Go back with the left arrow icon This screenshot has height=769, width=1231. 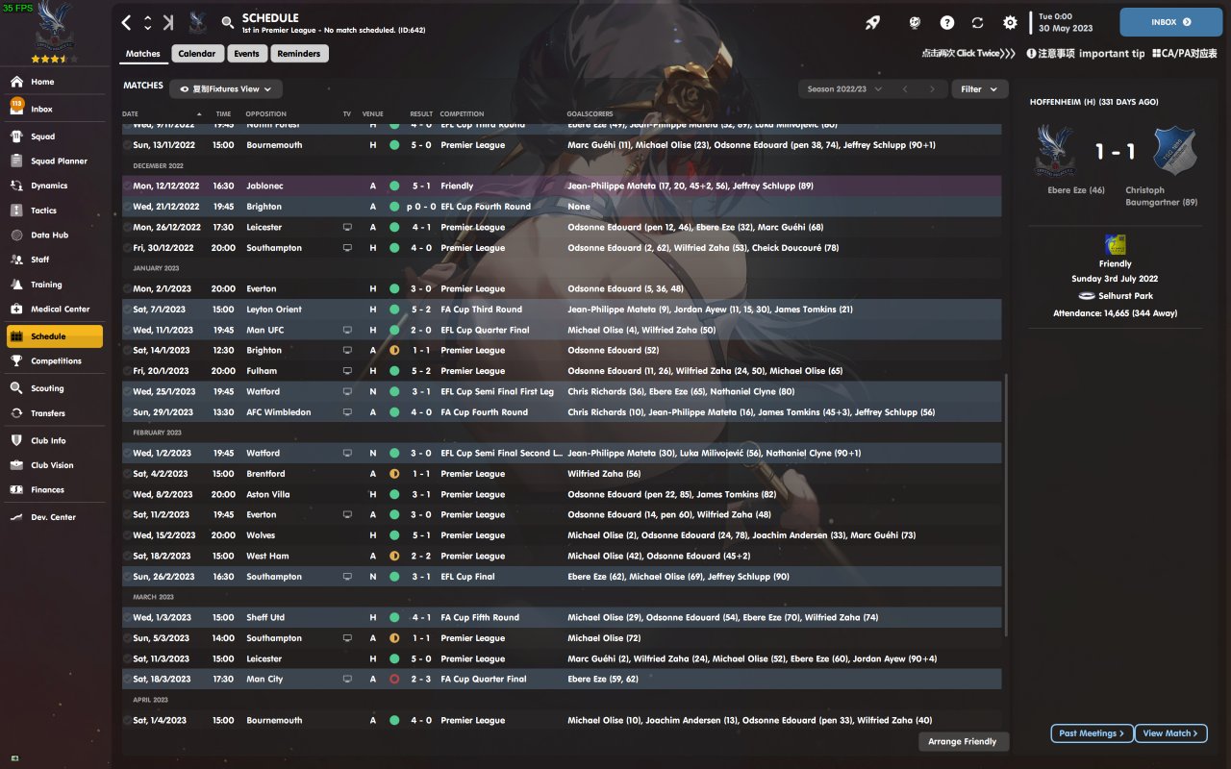tap(127, 22)
